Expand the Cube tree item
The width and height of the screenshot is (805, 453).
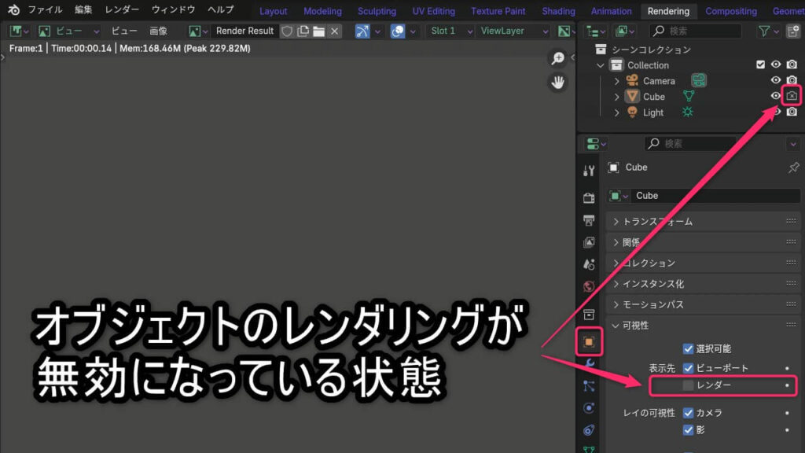[616, 97]
